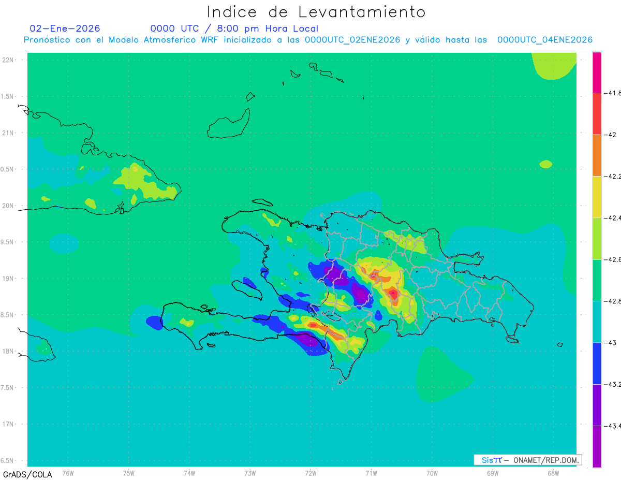Image resolution: width=621 pixels, height=480 pixels.
Task: Click the '68W' longitude label
Action: (x=553, y=473)
